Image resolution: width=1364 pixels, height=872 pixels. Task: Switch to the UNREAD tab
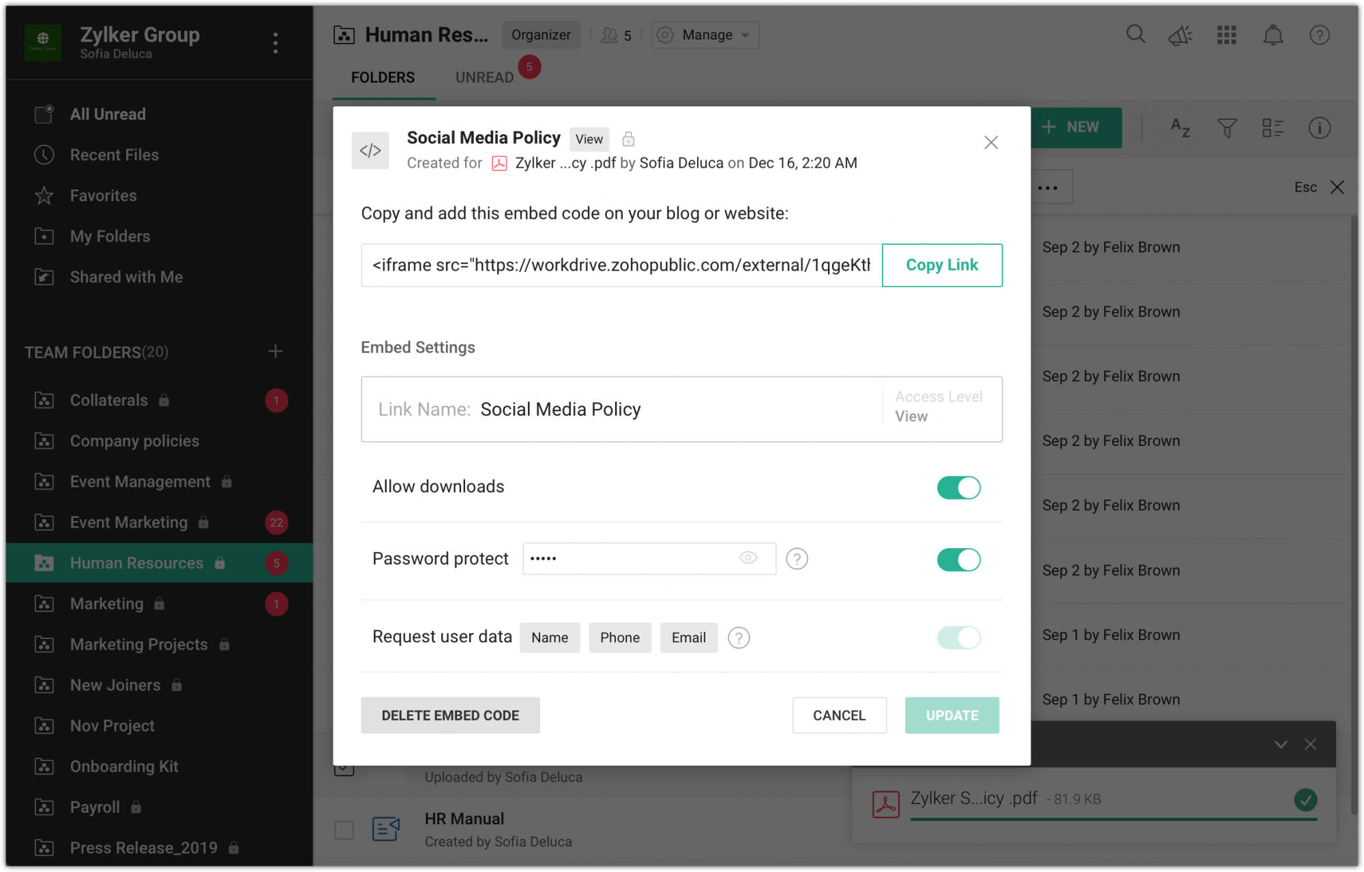484,77
